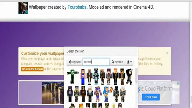
Task: Click the skin list scrollbar in the popup
Action: [136, 75]
